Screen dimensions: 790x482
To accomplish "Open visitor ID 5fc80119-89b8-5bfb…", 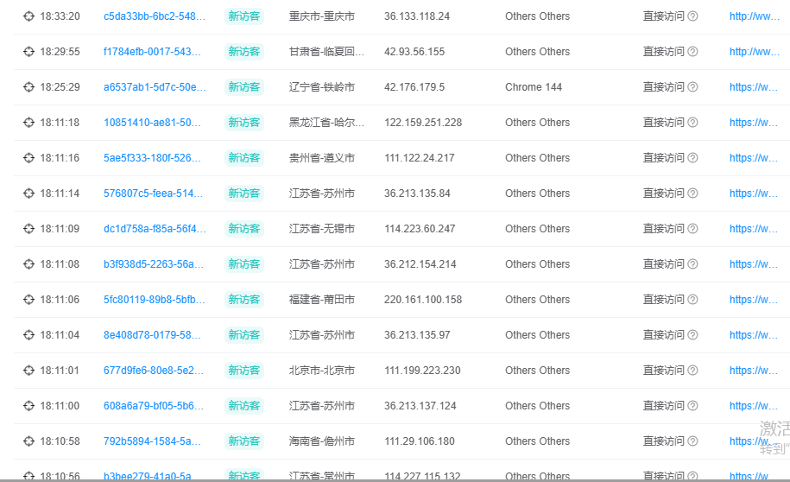I will click(x=154, y=300).
